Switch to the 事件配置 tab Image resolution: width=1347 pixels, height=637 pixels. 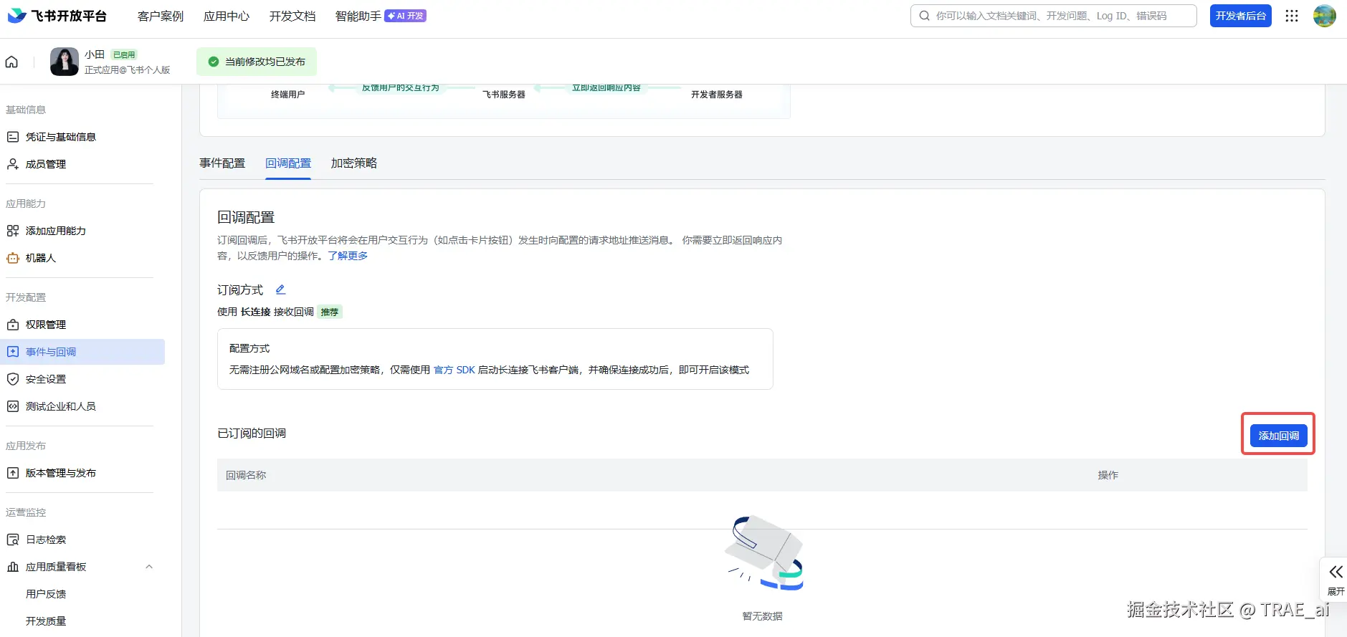[x=222, y=163]
